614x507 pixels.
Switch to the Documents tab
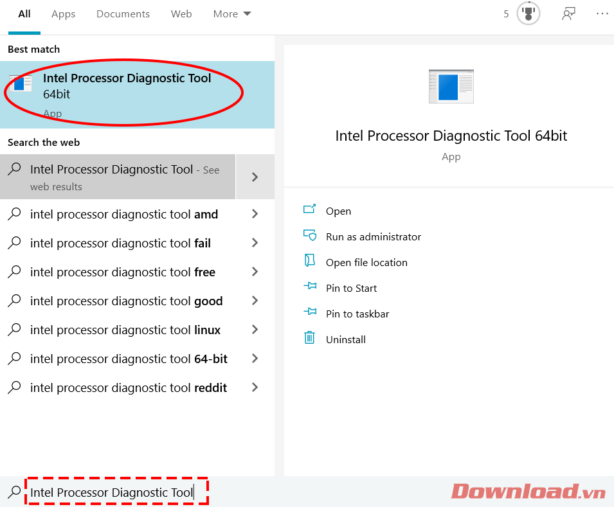pos(123,14)
